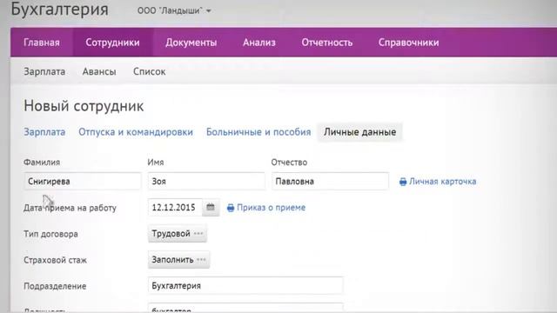Open the Справочники menu
The width and height of the screenshot is (557, 313).
pyautogui.click(x=408, y=43)
